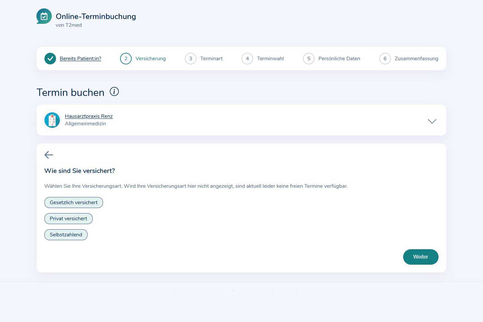Expand the Hausarztpraxis Renz details chevron

(x=432, y=121)
